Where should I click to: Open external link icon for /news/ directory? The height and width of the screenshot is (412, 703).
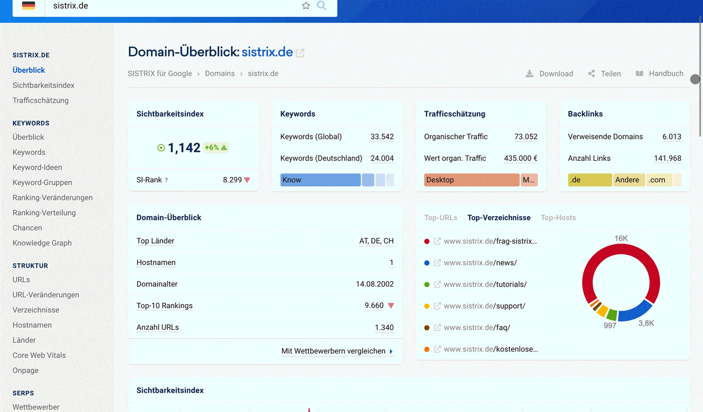click(x=437, y=263)
